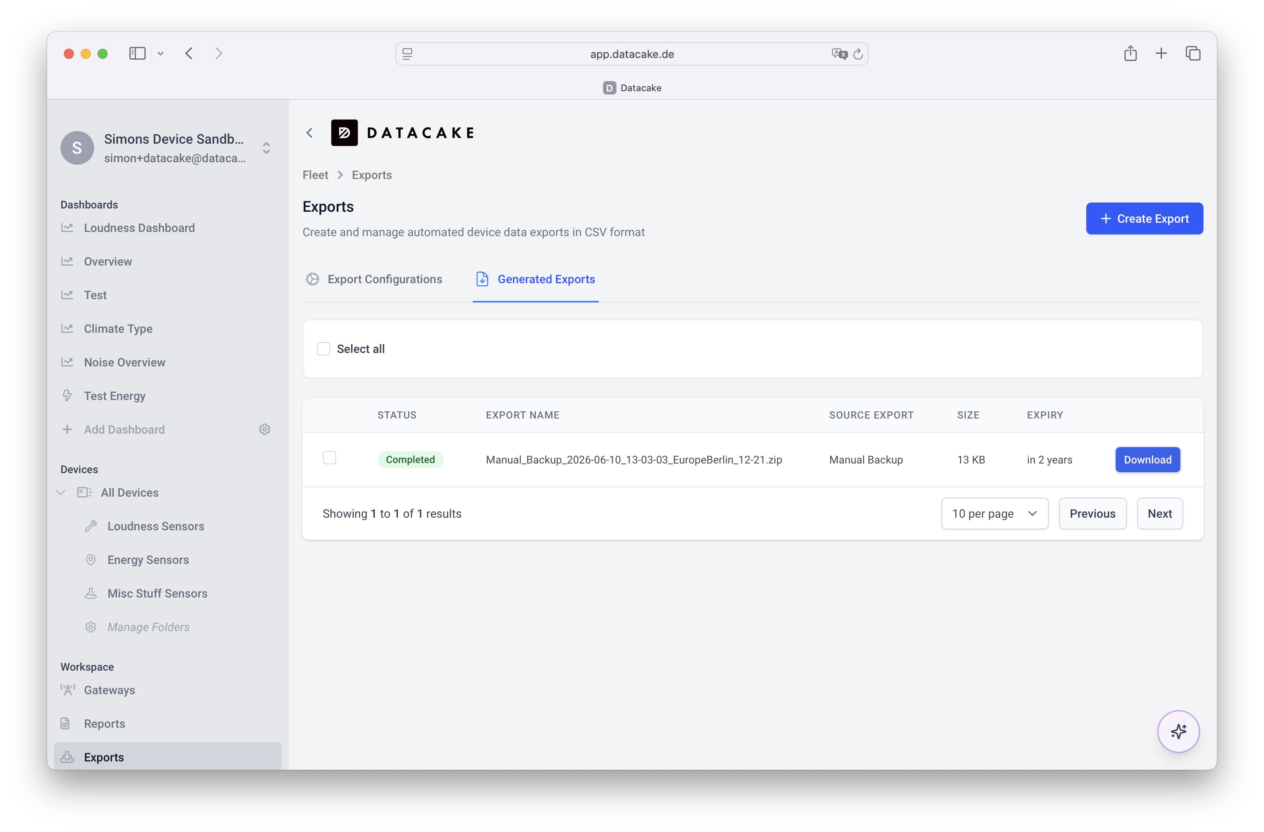Open Reports in Workspace section
This screenshot has height=832, width=1264.
click(104, 724)
